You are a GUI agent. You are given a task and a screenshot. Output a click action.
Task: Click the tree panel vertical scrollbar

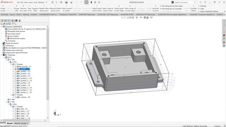point(48,64)
